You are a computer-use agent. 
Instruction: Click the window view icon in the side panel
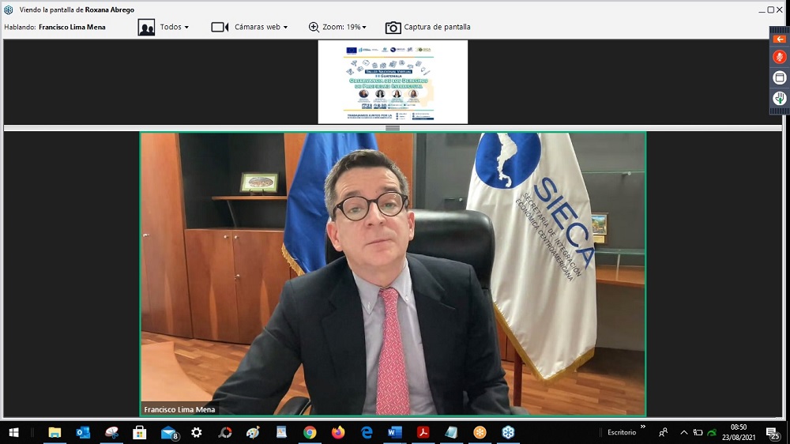point(779,77)
